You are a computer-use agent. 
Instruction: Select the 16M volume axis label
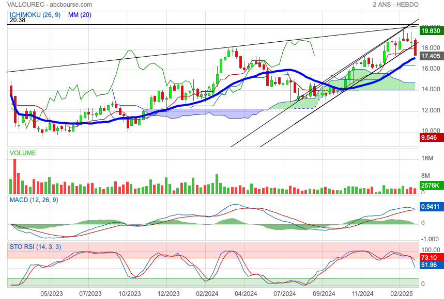(x=427, y=158)
